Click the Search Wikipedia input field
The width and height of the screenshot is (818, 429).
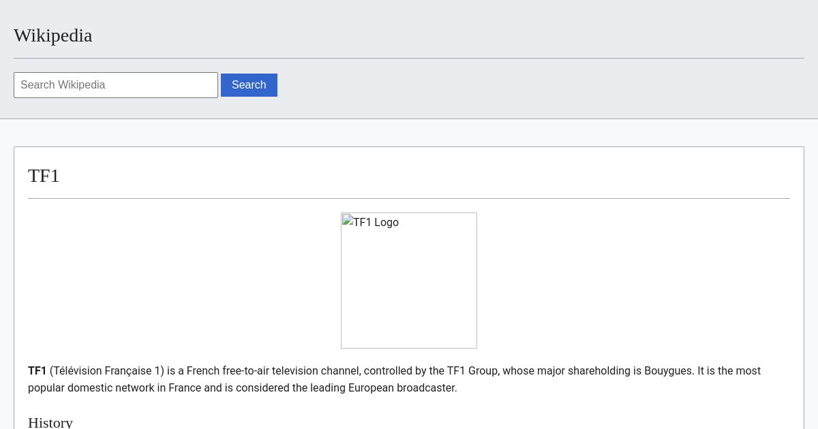click(116, 85)
